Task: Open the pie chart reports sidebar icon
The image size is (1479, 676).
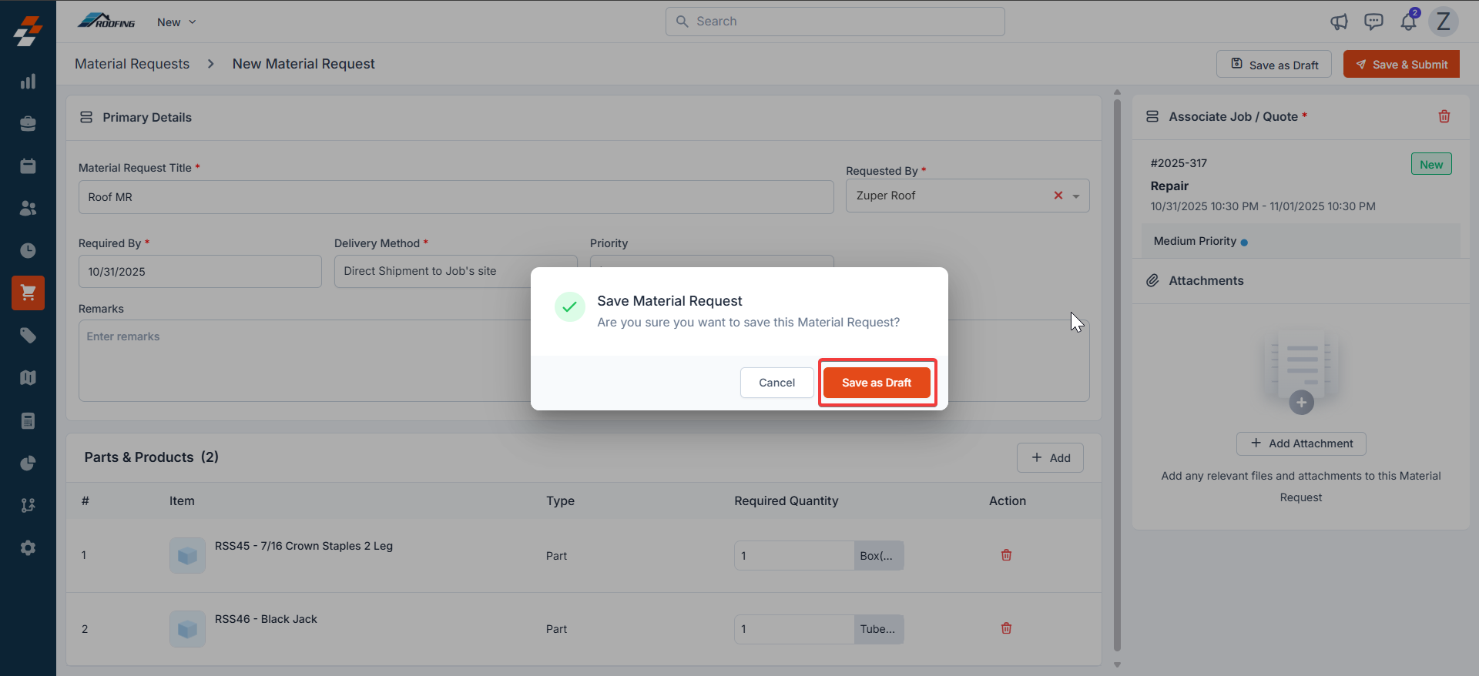Action: tap(28, 463)
